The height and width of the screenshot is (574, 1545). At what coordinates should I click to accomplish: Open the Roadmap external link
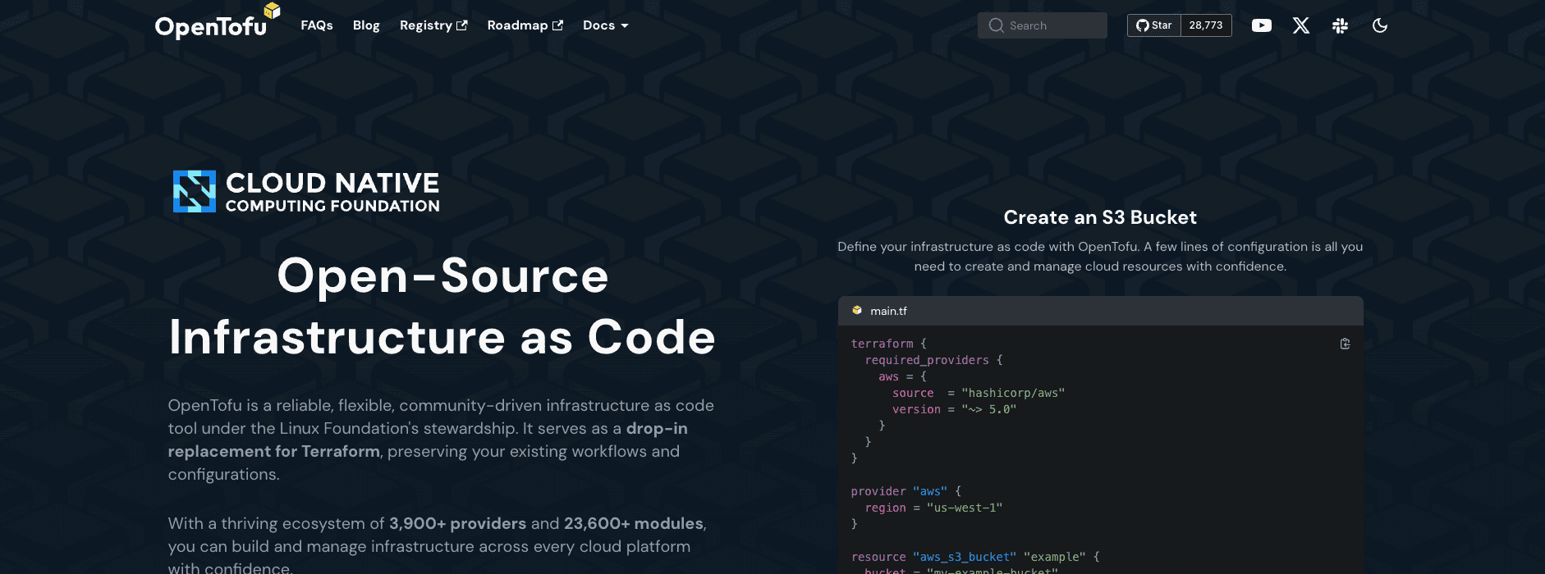point(525,25)
